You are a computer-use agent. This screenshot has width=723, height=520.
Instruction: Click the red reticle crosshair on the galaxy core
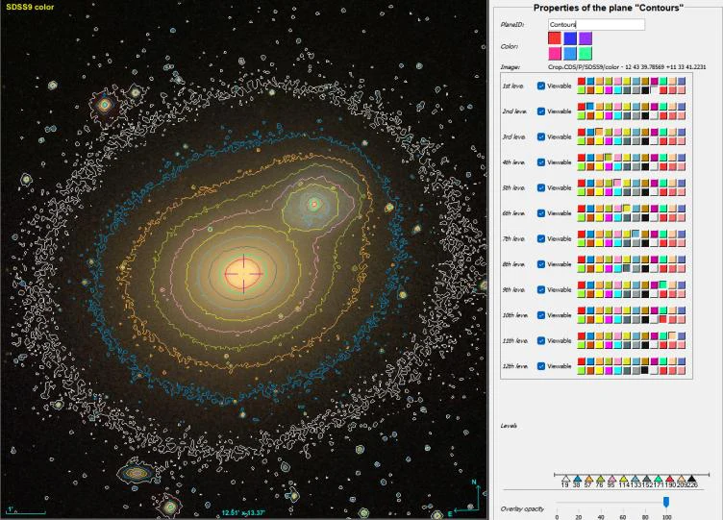pyautogui.click(x=243, y=273)
